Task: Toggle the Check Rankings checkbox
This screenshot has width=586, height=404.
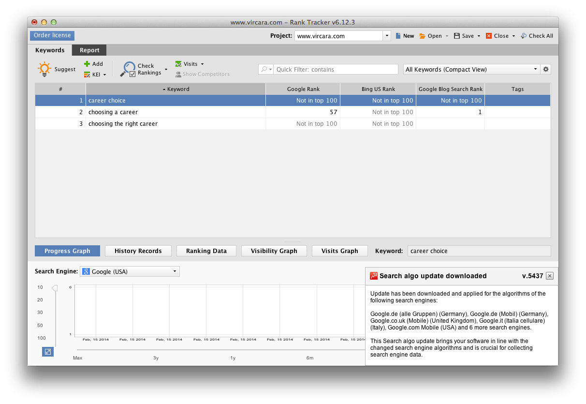Action: pos(132,74)
